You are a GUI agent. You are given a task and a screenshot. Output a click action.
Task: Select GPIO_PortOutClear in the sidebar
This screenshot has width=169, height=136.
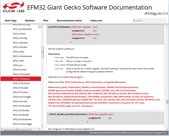coord(22,106)
